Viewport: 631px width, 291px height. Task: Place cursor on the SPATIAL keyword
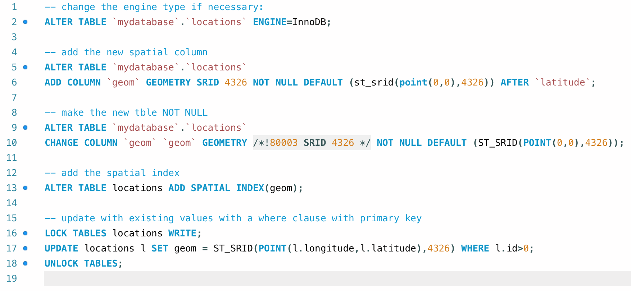click(x=210, y=188)
